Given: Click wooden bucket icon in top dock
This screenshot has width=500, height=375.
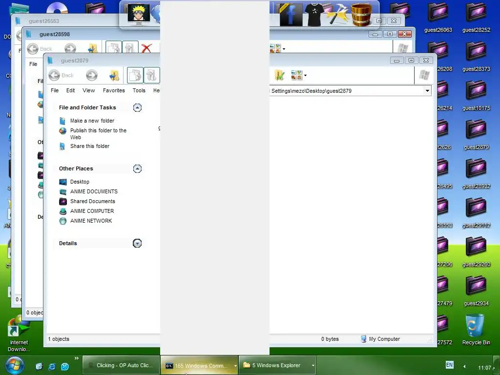Looking at the screenshot, I should [x=361, y=14].
